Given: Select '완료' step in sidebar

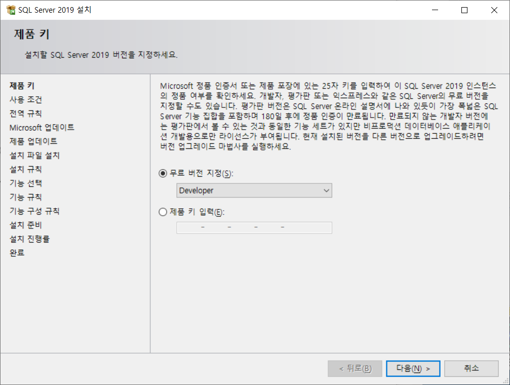Looking at the screenshot, I should (17, 253).
